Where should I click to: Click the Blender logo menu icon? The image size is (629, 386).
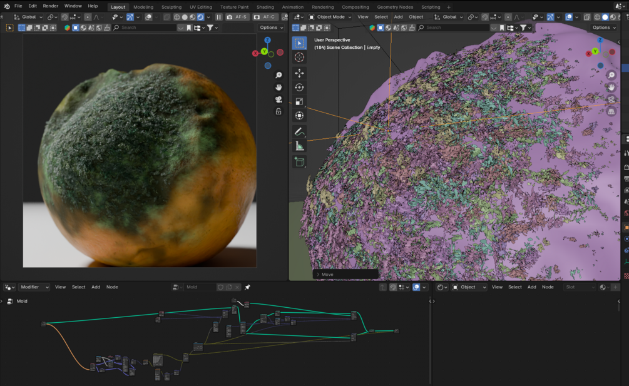[7, 6]
